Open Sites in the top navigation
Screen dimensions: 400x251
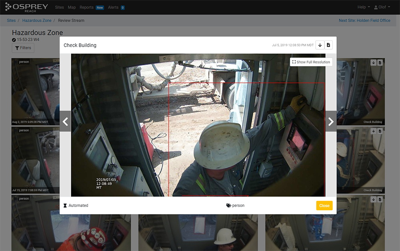click(x=59, y=7)
